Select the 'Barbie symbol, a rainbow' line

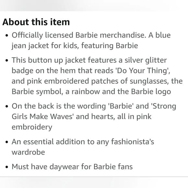point(91,92)
